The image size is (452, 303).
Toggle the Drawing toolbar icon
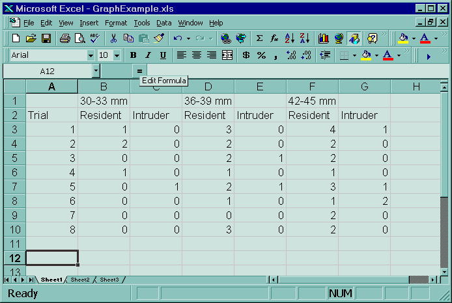[x=354, y=38]
